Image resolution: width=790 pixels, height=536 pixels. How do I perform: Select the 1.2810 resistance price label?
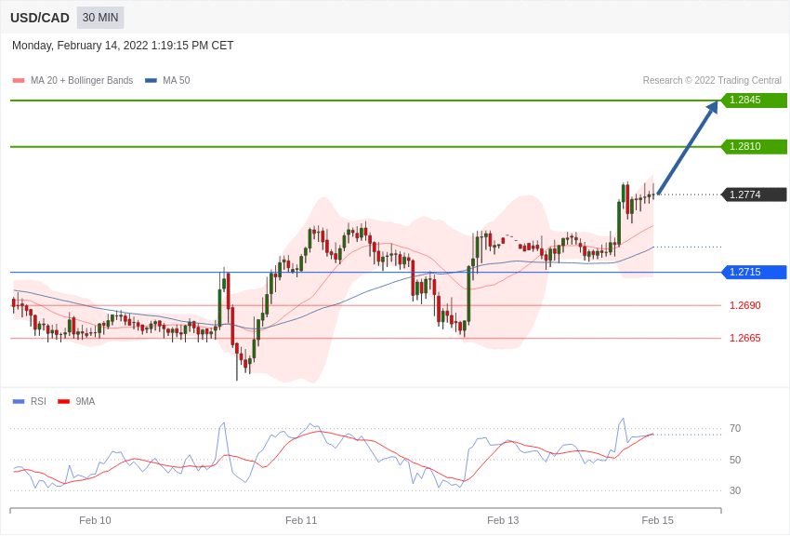pyautogui.click(x=754, y=146)
